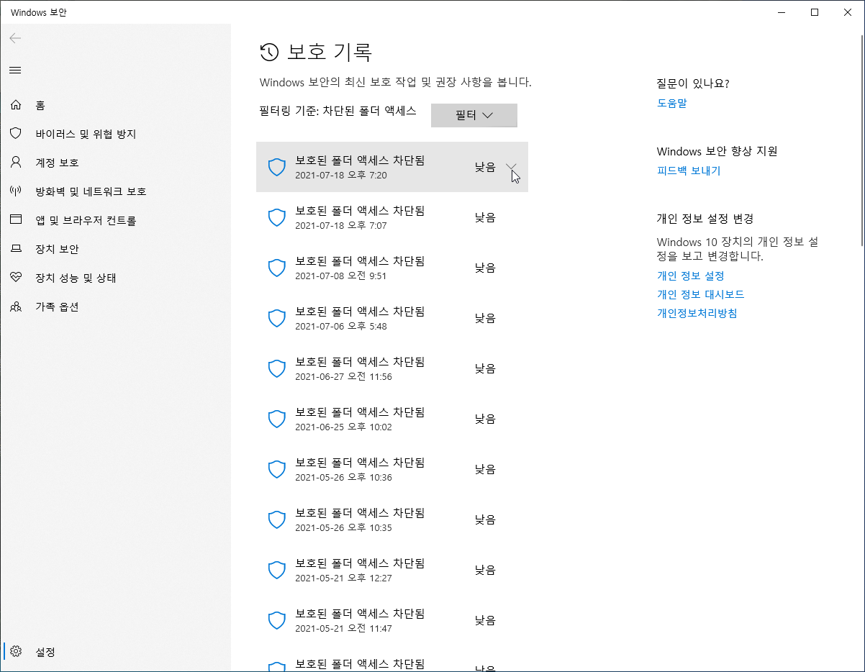Click the home icon in the sidebar

(x=16, y=105)
